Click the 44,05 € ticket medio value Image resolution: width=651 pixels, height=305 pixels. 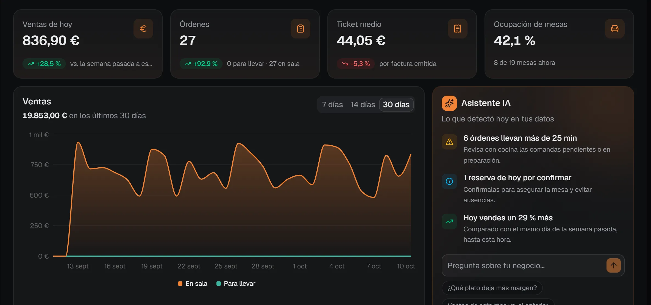tap(361, 41)
